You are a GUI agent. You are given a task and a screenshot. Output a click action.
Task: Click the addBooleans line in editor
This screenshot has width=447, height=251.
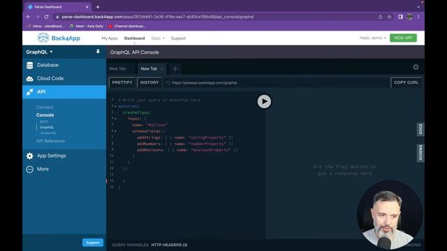click(187, 150)
